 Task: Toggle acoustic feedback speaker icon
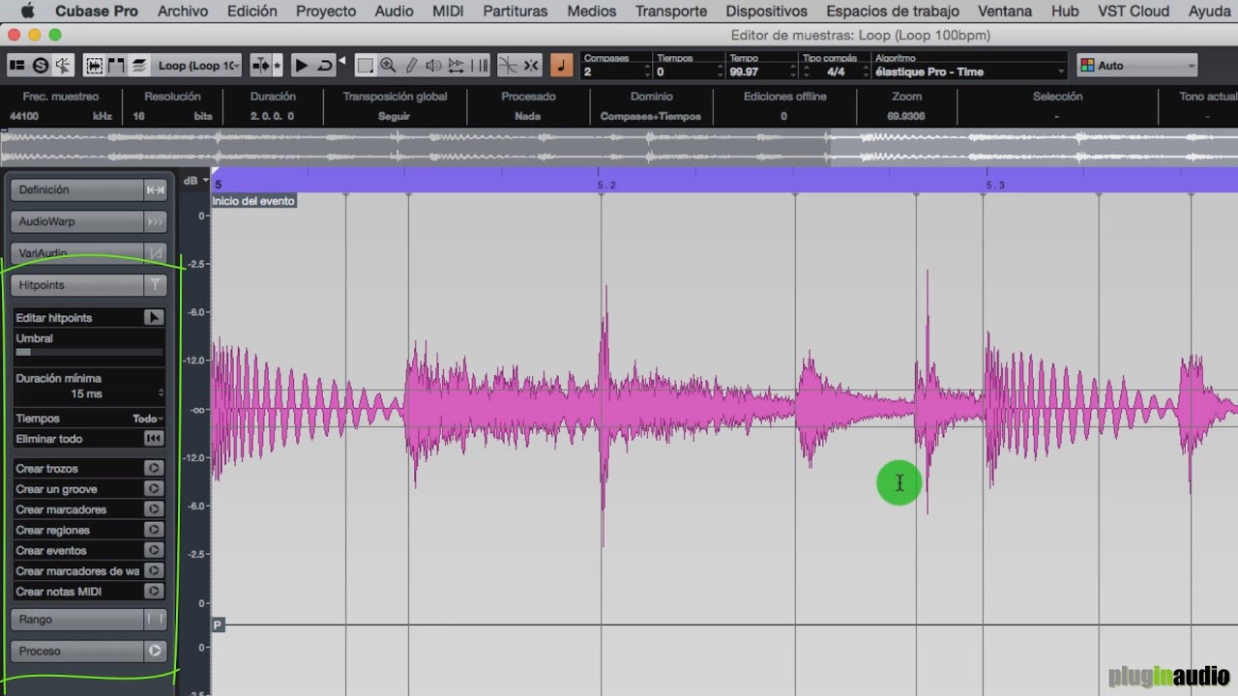[x=63, y=66]
